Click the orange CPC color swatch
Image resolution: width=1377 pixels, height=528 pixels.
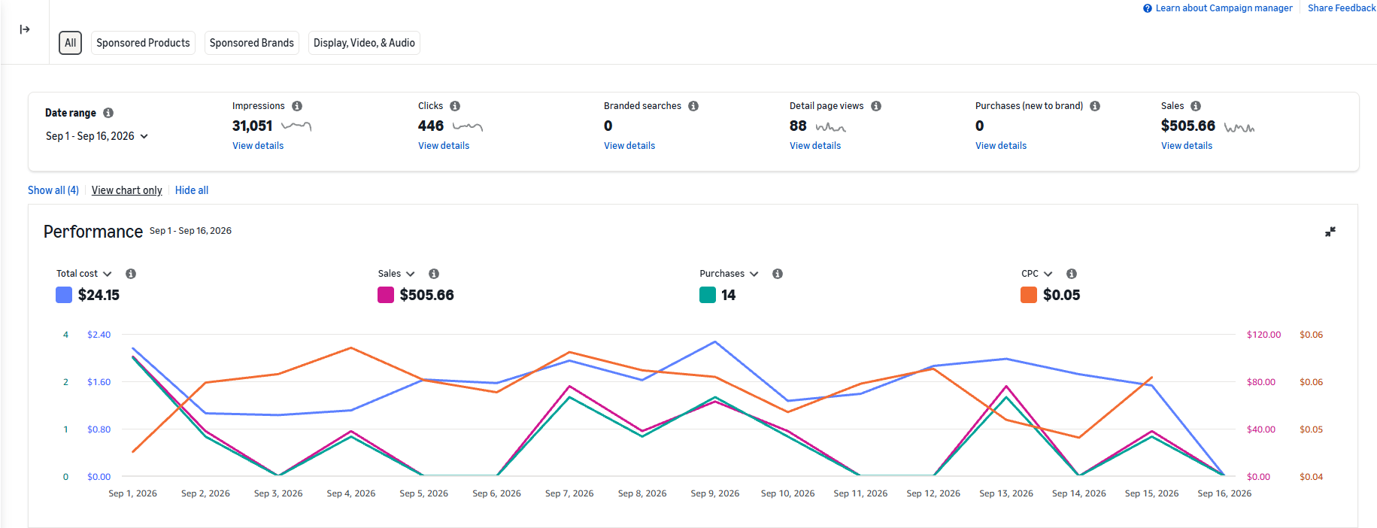tap(1029, 295)
